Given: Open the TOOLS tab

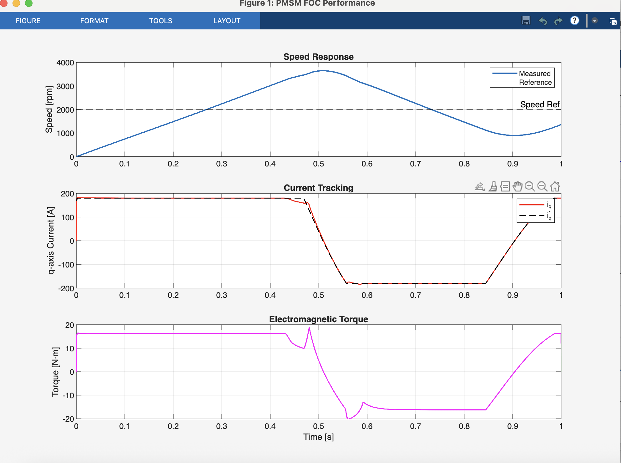Looking at the screenshot, I should 160,21.
